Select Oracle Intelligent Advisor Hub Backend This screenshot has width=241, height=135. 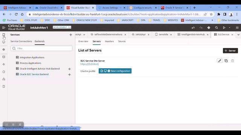tap(40, 69)
